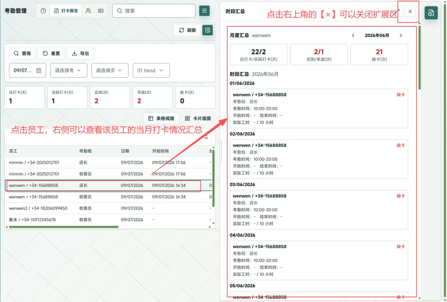Switch to 卡片视图 card view
447x302 pixels.
pos(198,118)
